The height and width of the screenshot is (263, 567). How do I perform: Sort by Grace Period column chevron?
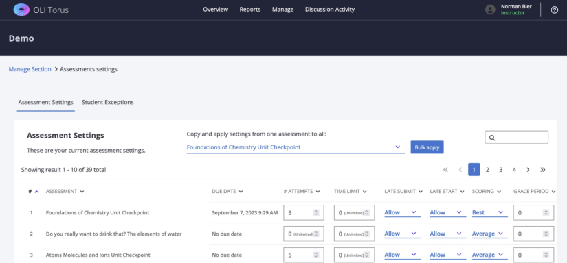554,192
